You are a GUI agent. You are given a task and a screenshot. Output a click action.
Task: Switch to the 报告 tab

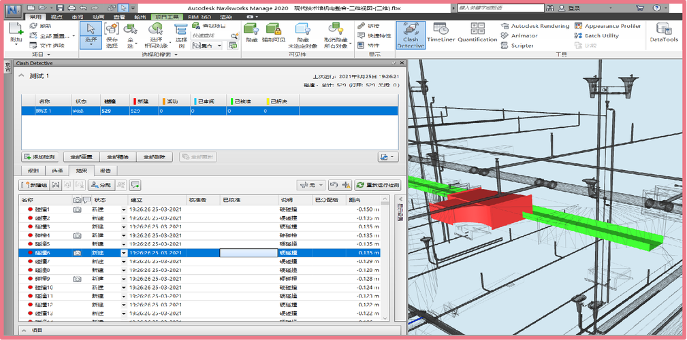(x=107, y=170)
